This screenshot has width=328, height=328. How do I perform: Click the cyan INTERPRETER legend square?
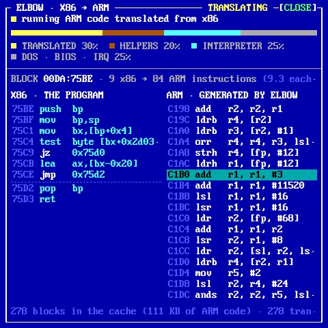point(194,46)
